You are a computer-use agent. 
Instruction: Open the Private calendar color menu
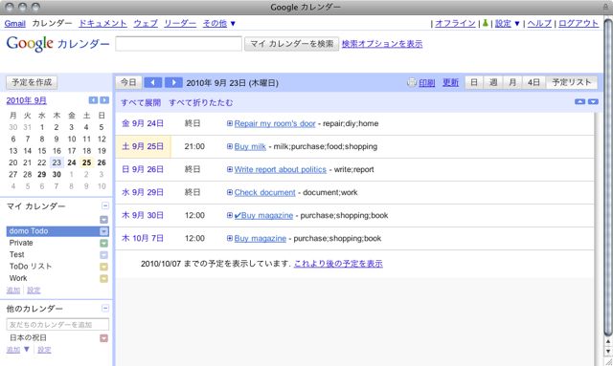click(x=103, y=243)
